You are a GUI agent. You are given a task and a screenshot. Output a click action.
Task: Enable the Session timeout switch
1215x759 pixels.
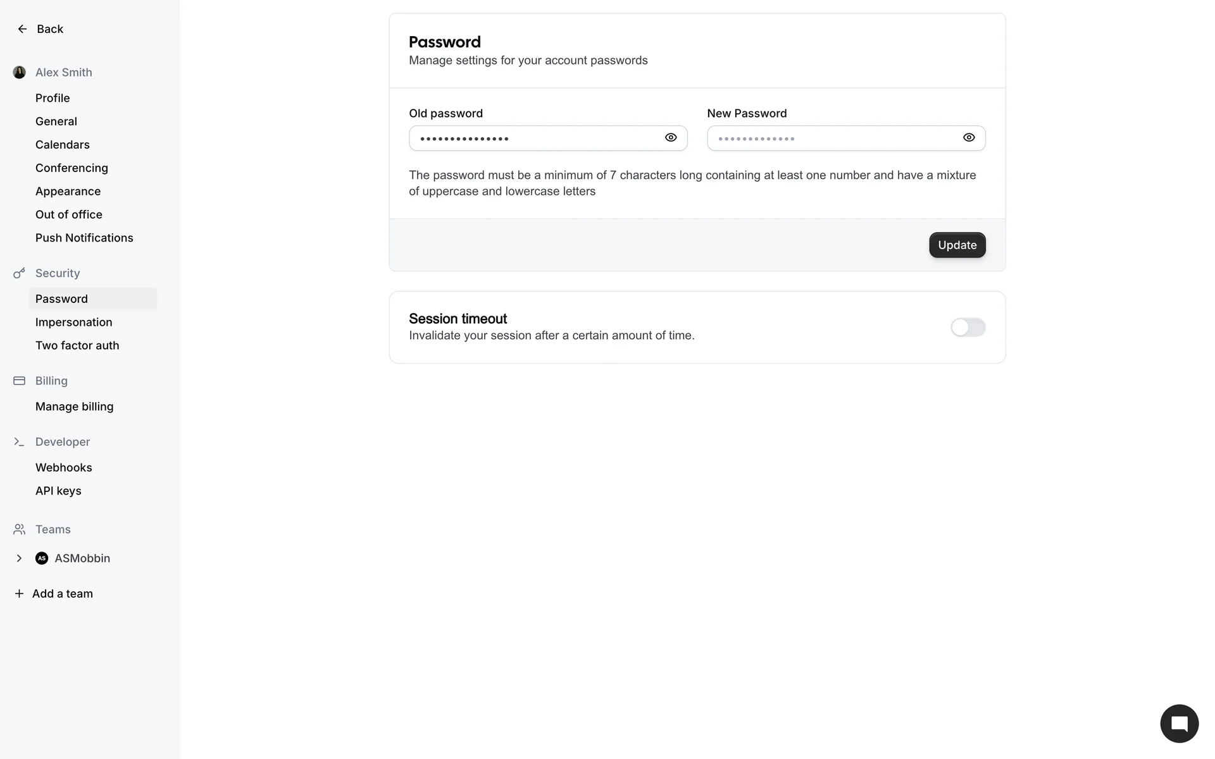[968, 328]
